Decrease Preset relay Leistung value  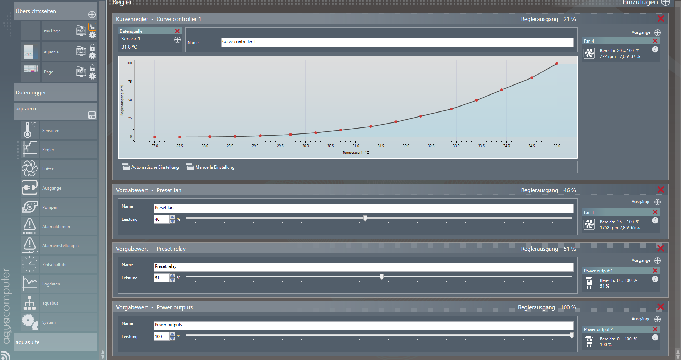[x=173, y=280]
